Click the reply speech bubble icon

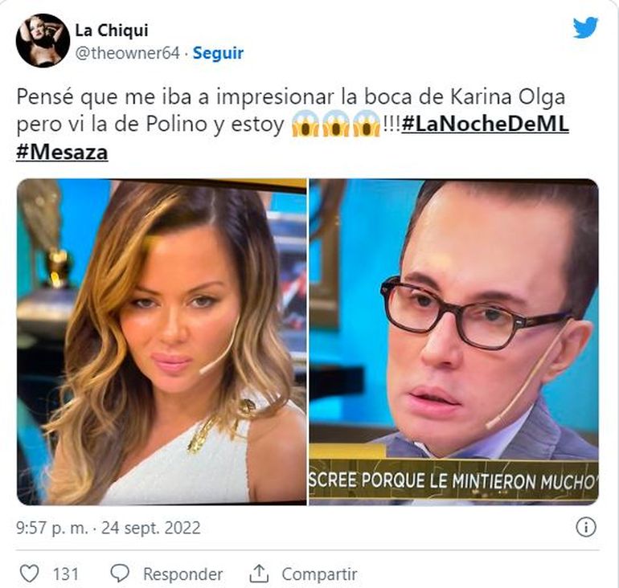coord(120,574)
